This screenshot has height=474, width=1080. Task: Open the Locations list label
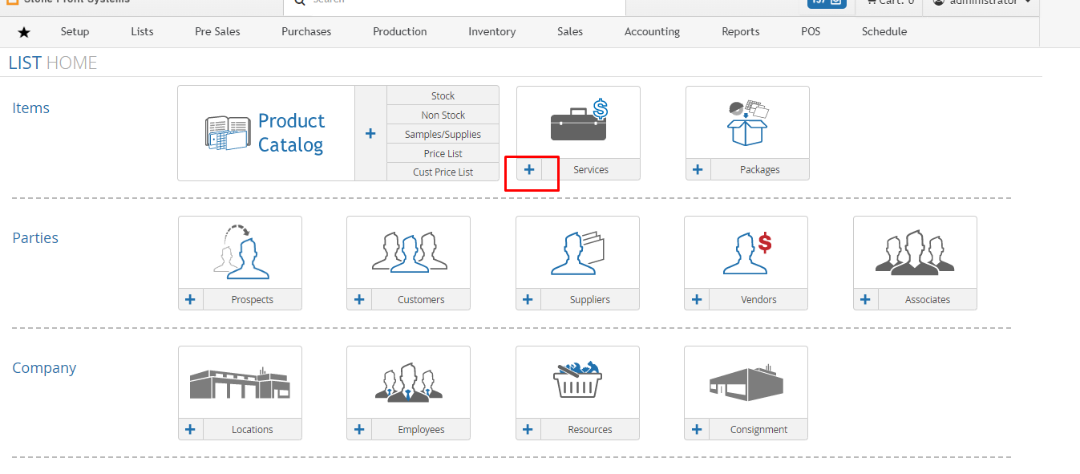click(253, 429)
